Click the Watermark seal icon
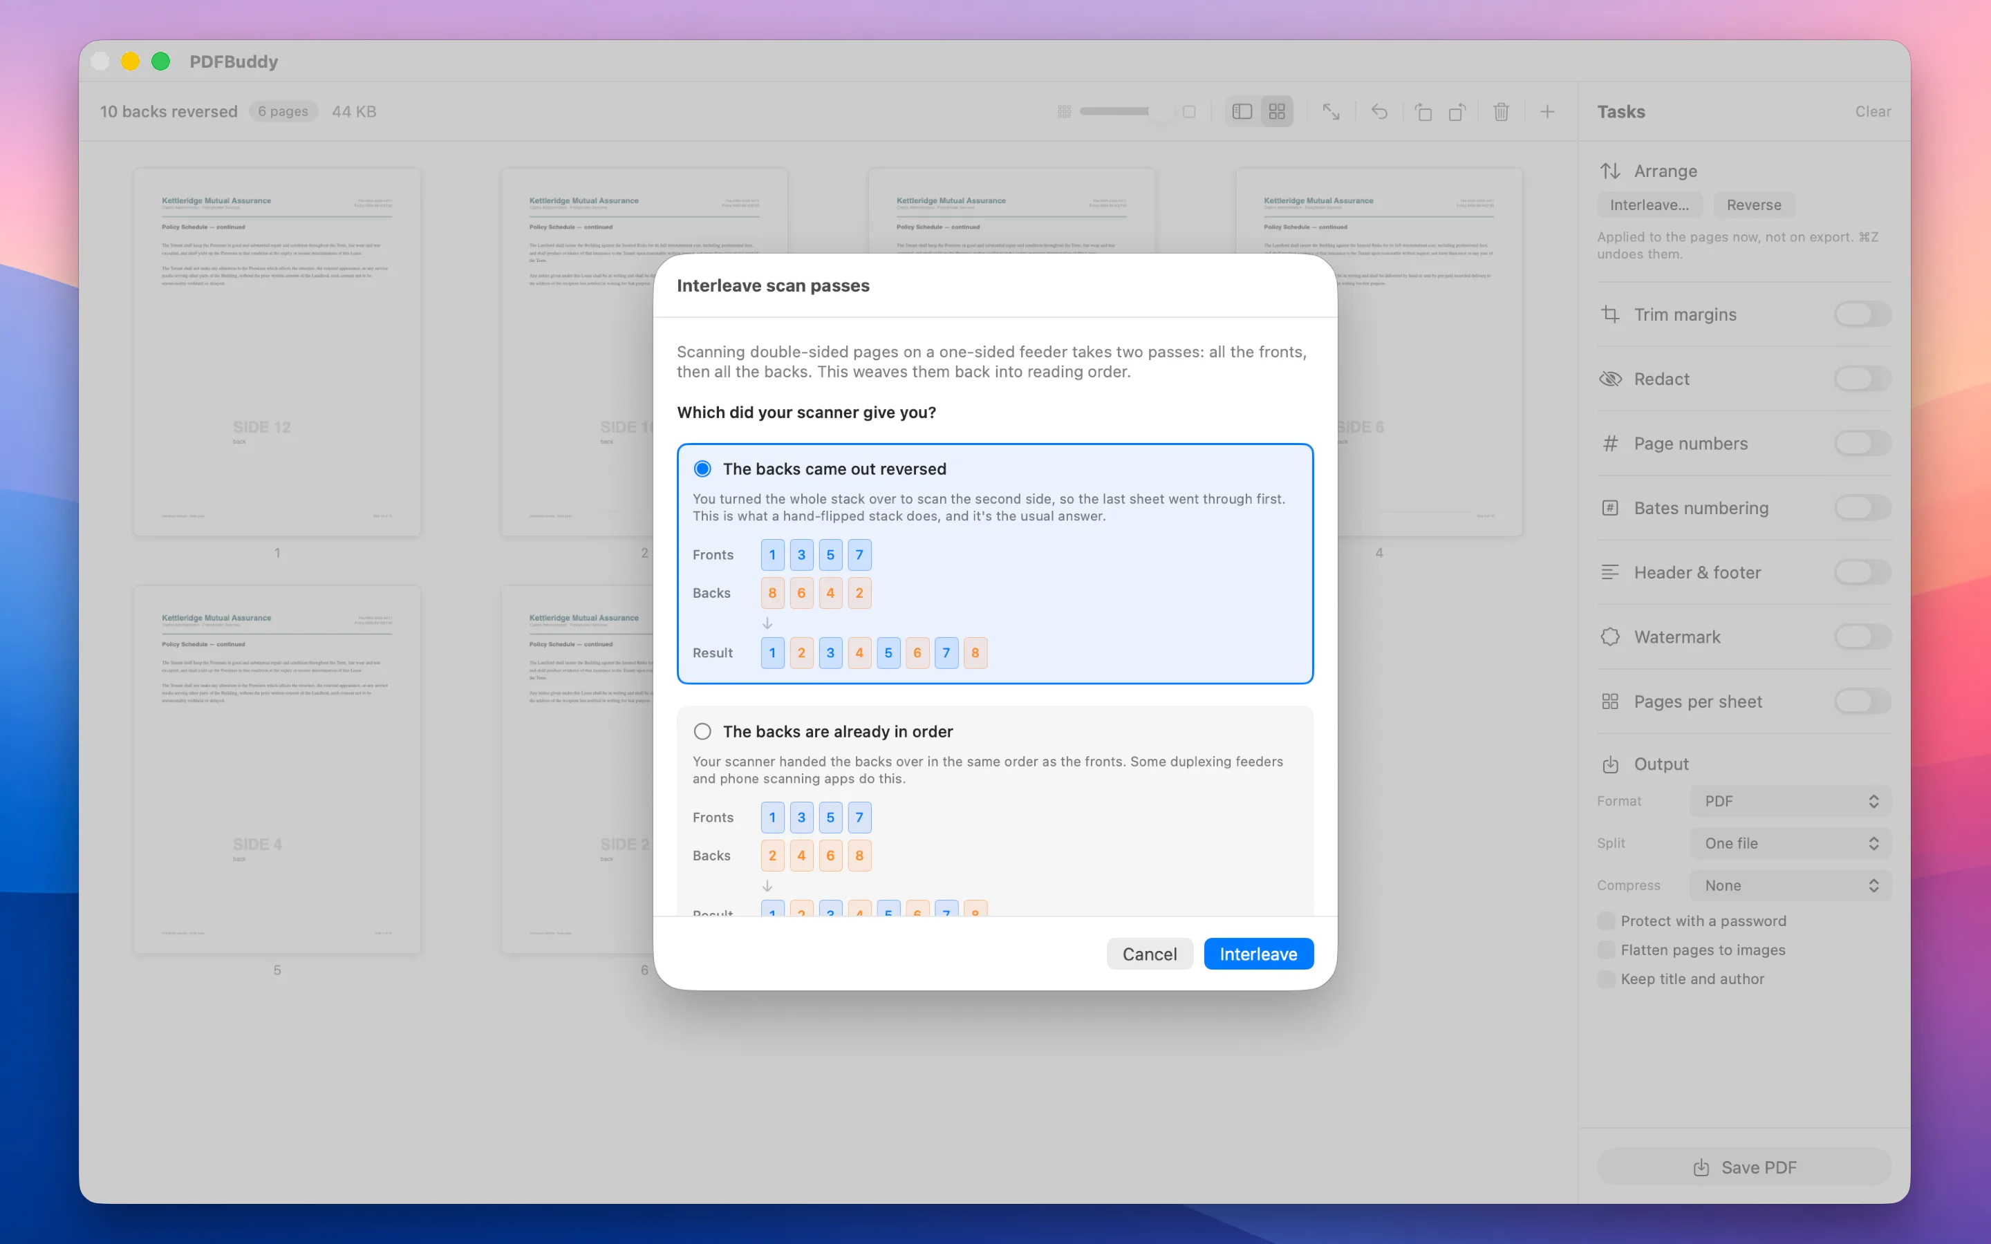1991x1244 pixels. [1610, 637]
